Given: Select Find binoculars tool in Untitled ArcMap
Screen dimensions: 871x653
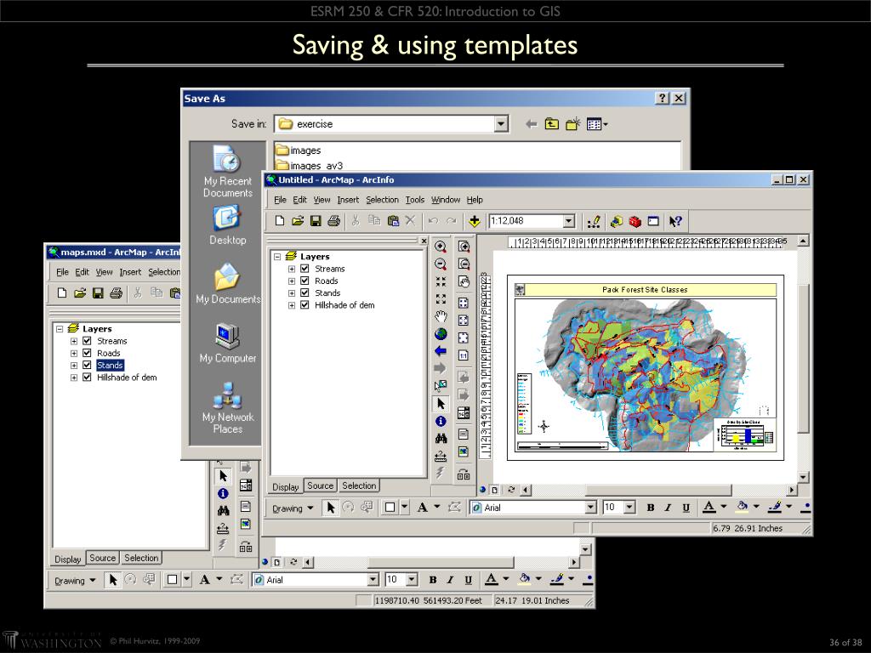Looking at the screenshot, I should (x=441, y=439).
